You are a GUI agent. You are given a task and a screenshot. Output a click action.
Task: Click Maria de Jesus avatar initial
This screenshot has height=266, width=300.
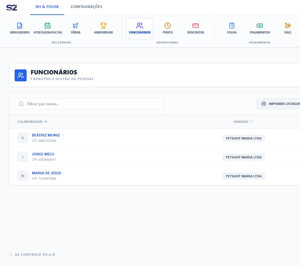coord(23,176)
